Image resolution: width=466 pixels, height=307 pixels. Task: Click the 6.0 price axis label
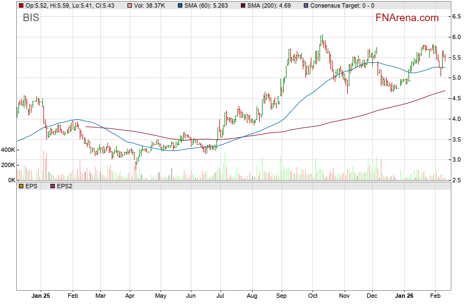pos(457,37)
